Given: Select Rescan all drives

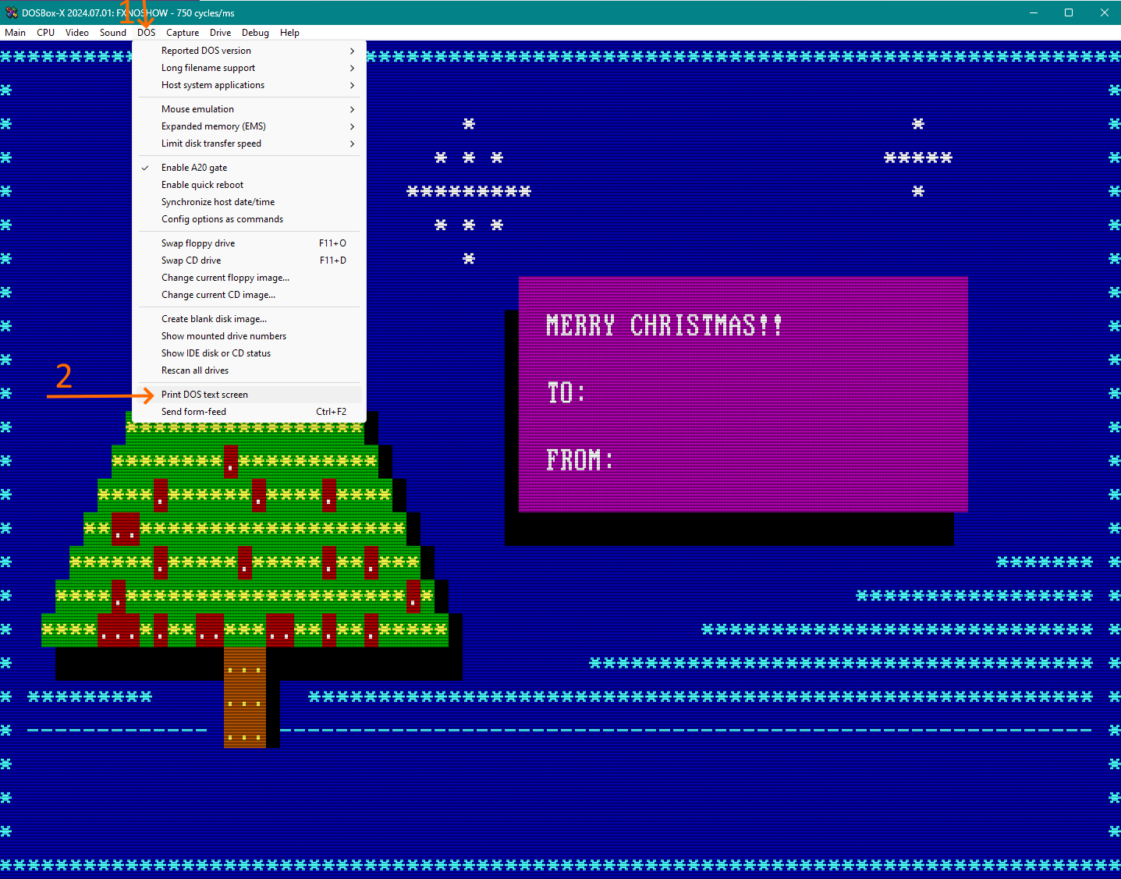Looking at the screenshot, I should (x=250, y=370).
